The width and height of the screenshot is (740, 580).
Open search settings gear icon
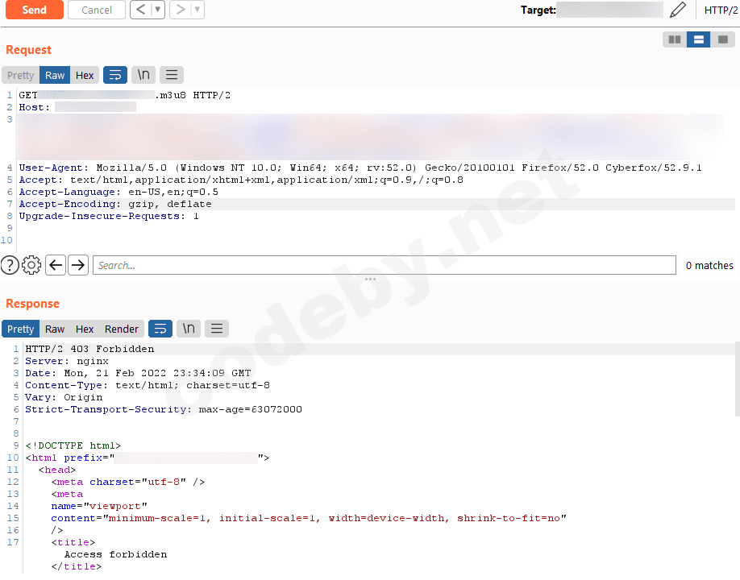pos(31,265)
